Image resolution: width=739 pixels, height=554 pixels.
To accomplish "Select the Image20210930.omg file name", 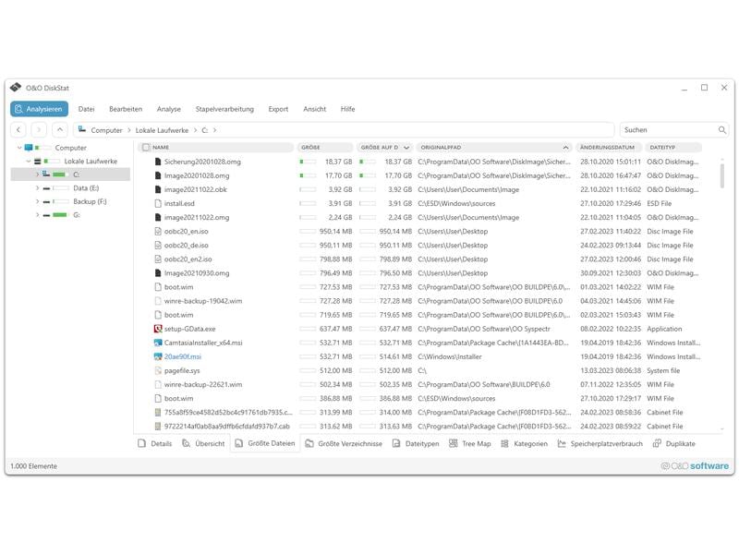I will coord(197,273).
